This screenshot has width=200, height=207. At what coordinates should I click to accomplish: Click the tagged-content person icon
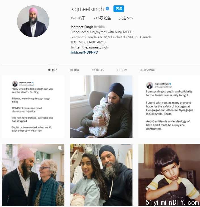141,70
